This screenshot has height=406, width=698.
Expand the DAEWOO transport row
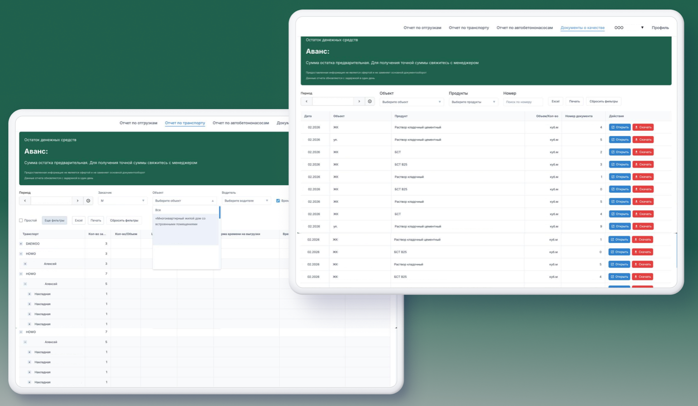[x=21, y=244]
